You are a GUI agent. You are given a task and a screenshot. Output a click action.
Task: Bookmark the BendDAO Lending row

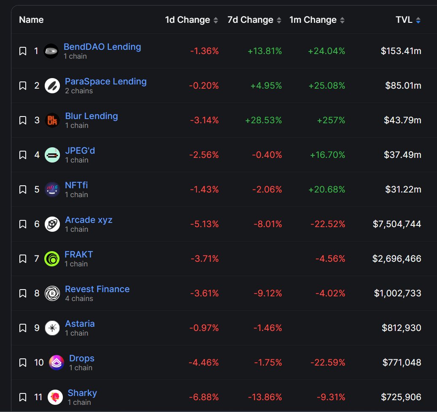(x=23, y=51)
